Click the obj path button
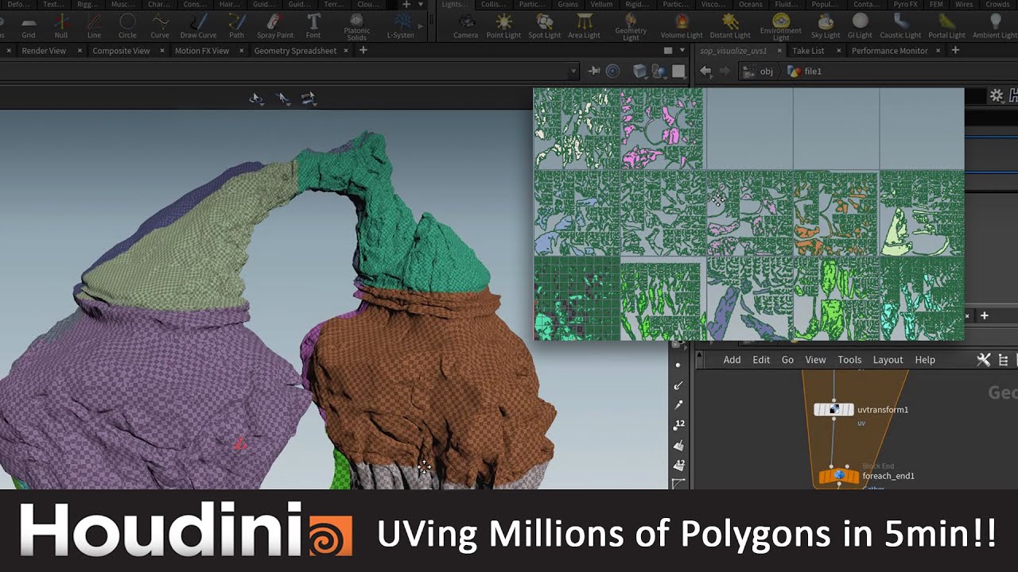Screen dimensions: 1018x572 coord(758,71)
